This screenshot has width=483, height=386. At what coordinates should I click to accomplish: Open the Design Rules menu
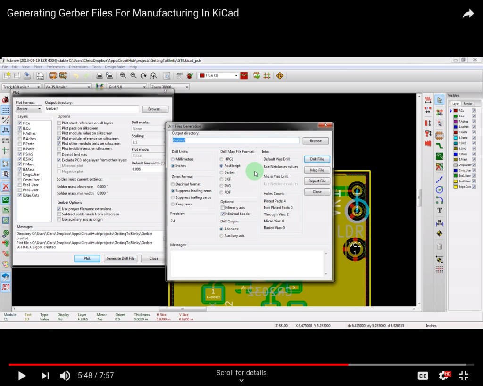(115, 67)
